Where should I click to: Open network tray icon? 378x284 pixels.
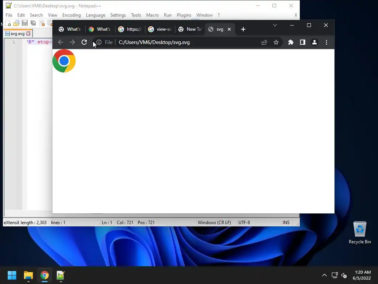coord(334,275)
